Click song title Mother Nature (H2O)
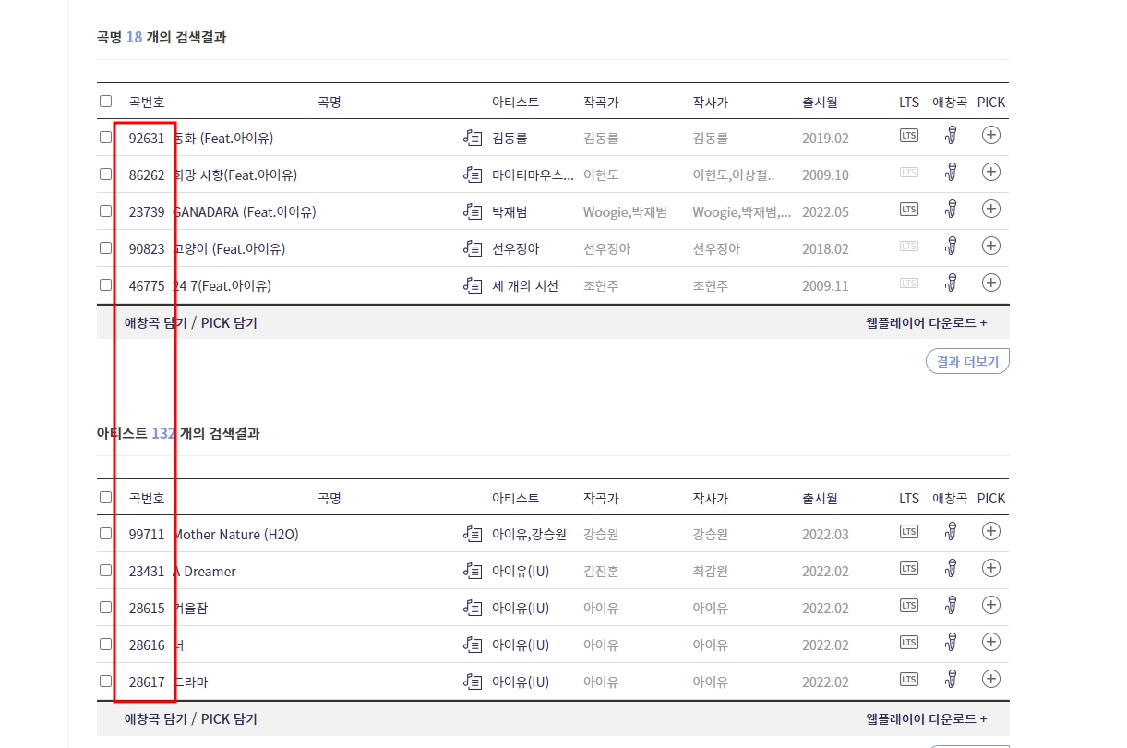The width and height of the screenshot is (1127, 748). click(x=235, y=535)
